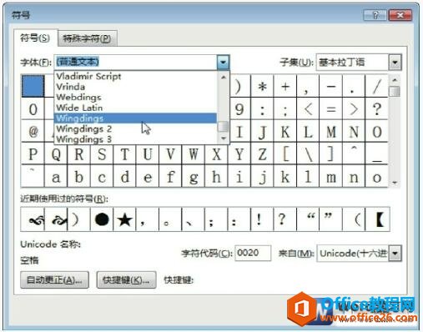
Task: Pick Wide Latin font entry
Action: click(x=135, y=108)
